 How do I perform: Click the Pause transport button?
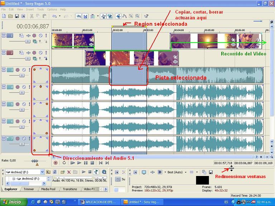click(86, 163)
